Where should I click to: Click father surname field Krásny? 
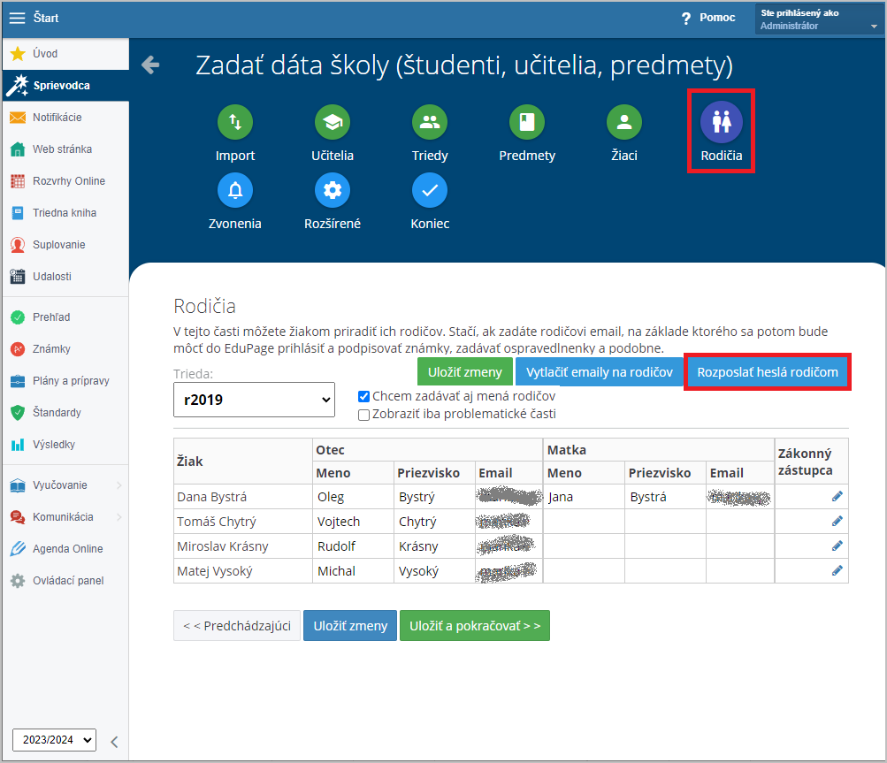click(x=434, y=546)
